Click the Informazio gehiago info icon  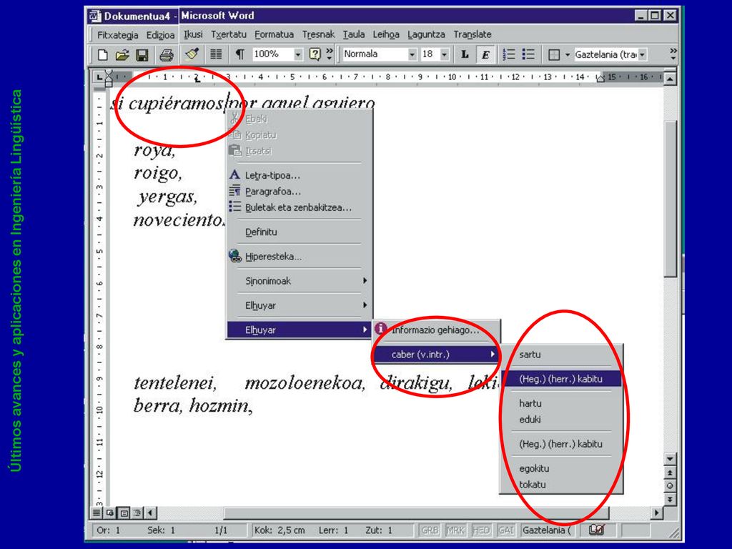pyautogui.click(x=380, y=329)
